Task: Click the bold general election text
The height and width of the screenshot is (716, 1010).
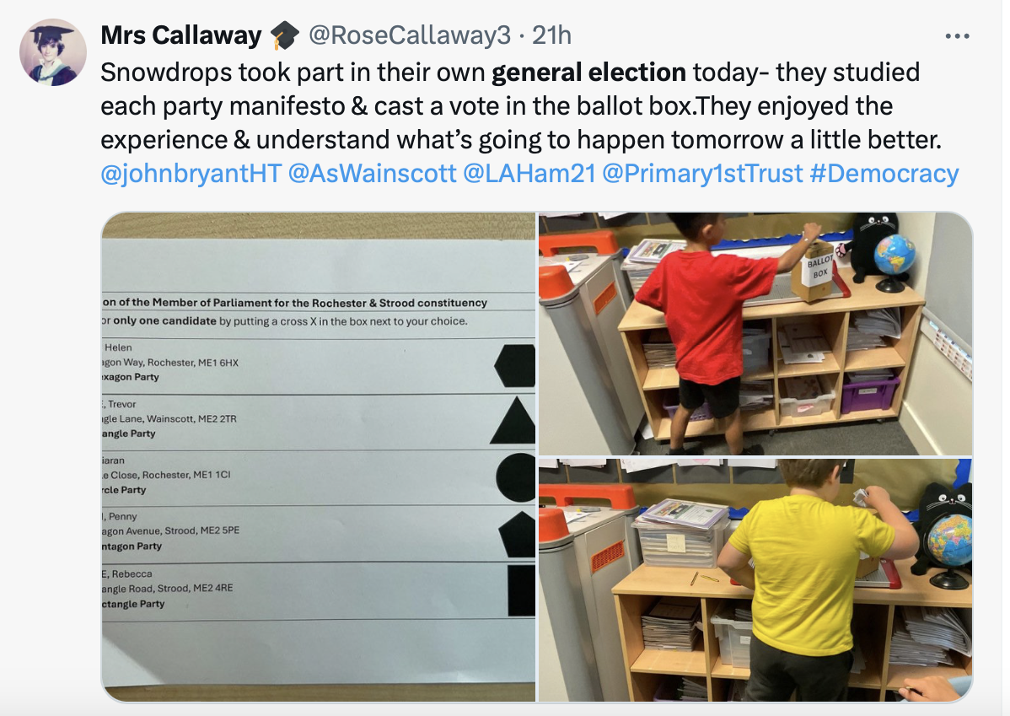Action: pos(588,73)
